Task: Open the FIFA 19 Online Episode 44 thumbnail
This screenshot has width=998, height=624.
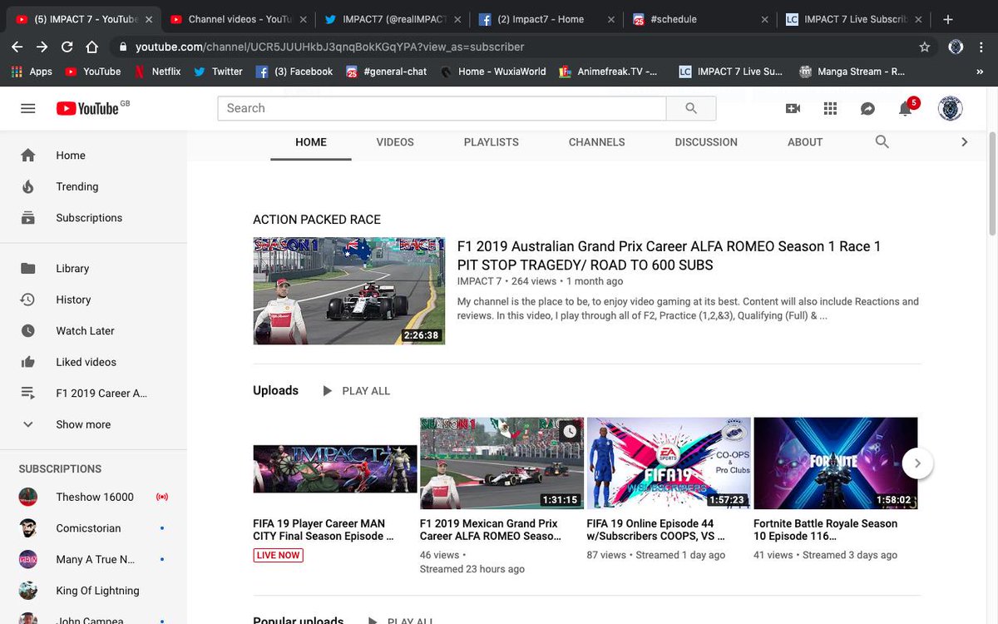Action: point(669,463)
